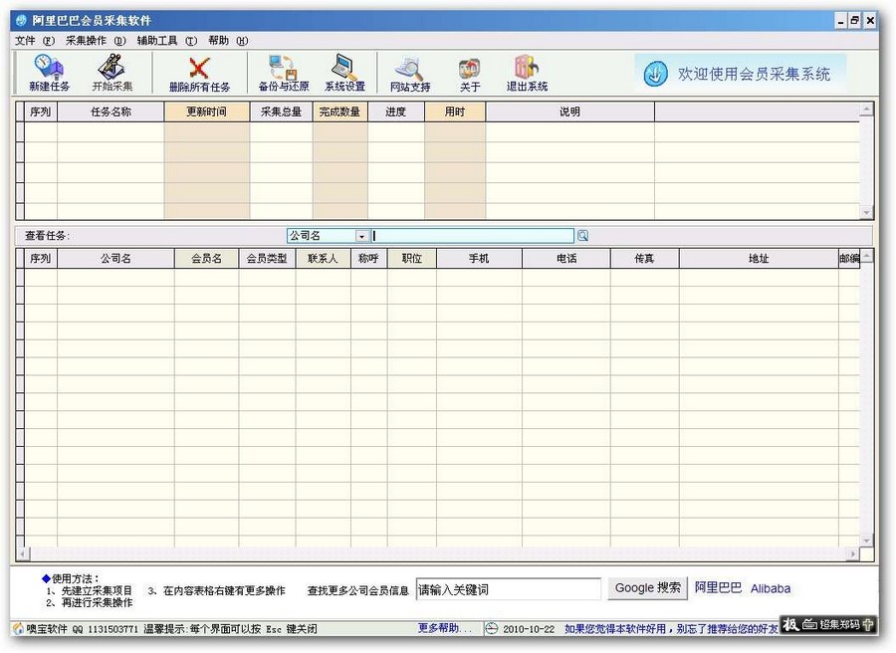Click the search text field next to 公司名
Image resolution: width=896 pixels, height=653 pixels.
(473, 235)
